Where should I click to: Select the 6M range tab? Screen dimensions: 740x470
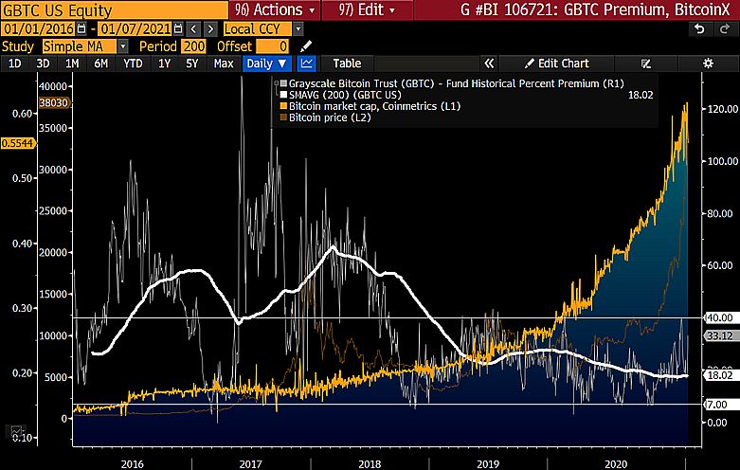(x=101, y=63)
